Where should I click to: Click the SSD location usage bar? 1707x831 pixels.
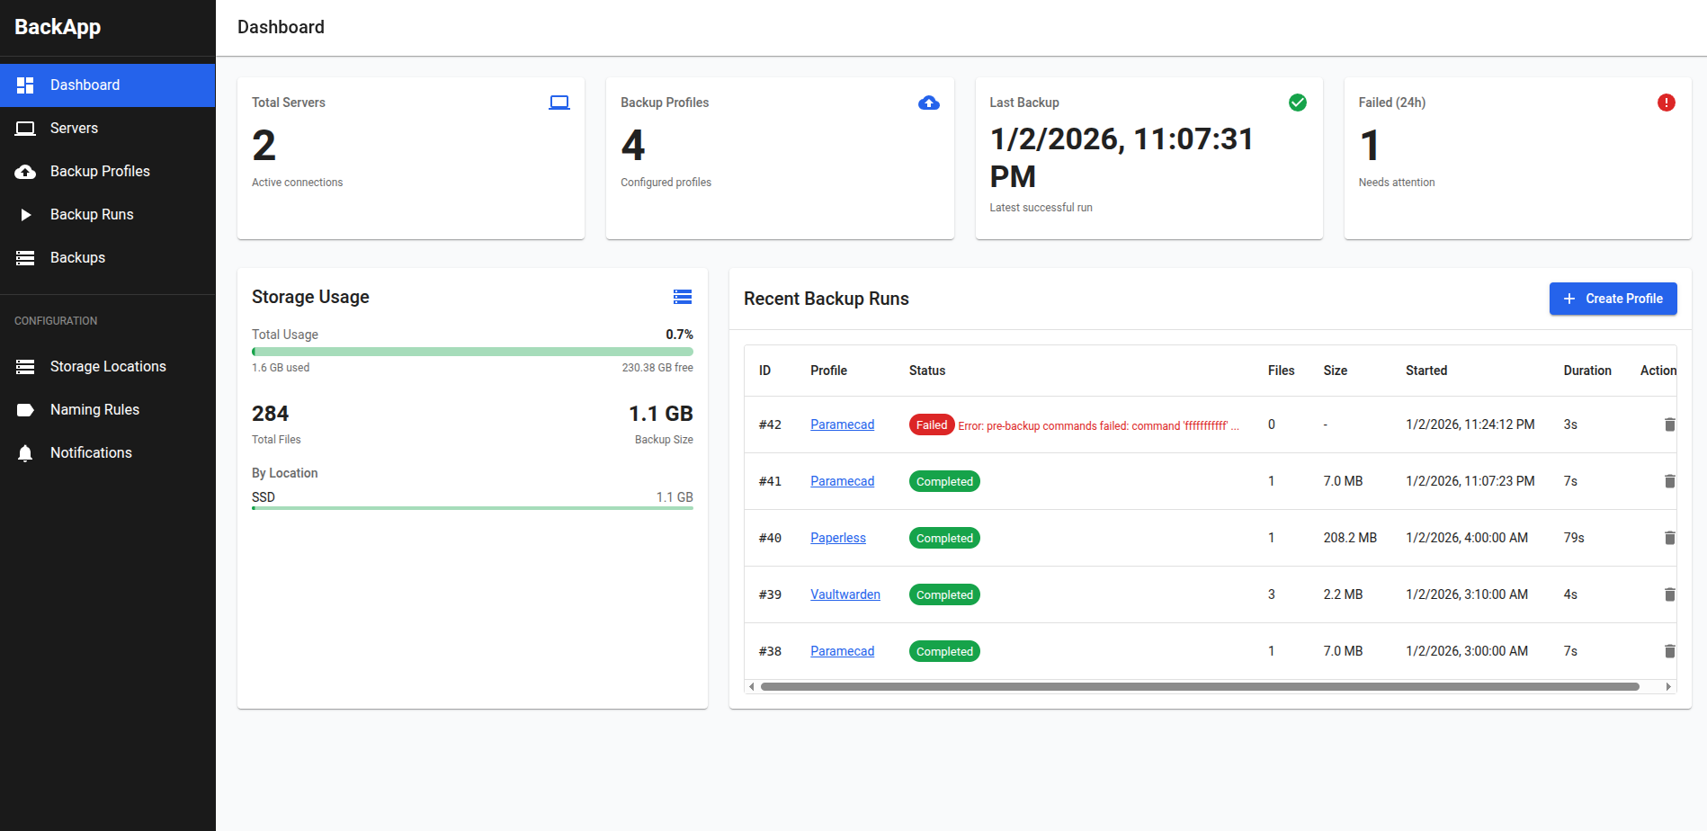tap(472, 508)
